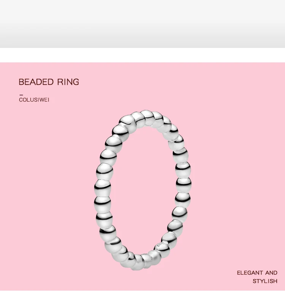Click the gray gradient banner at top
Viewport: 285px width, 299px height.
(x=142, y=24)
